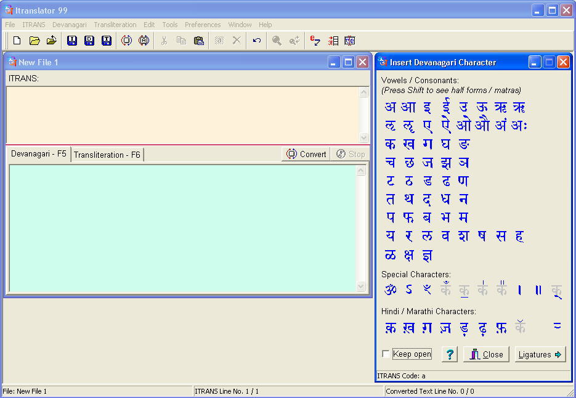Image resolution: width=576 pixels, height=398 pixels.
Task: Insert the Devanagari vowel आ
Action: coord(408,107)
